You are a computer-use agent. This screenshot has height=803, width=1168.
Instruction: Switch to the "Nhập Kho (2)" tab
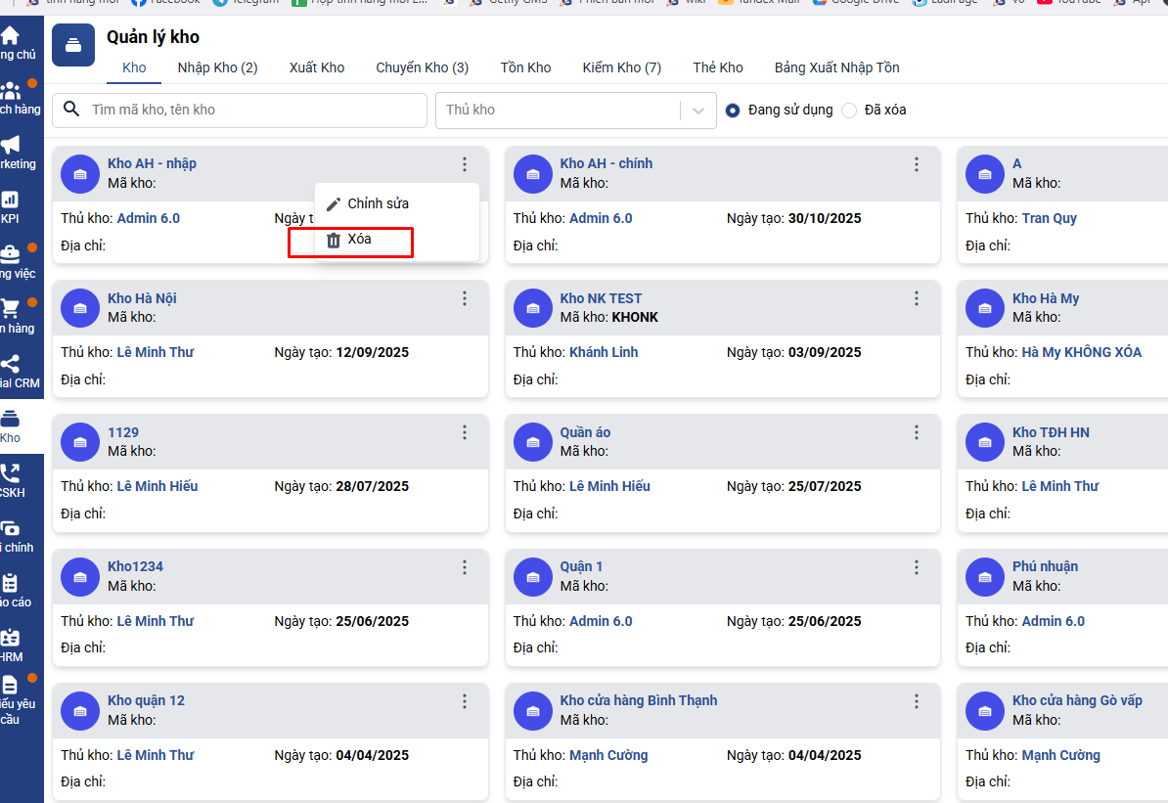pos(217,67)
